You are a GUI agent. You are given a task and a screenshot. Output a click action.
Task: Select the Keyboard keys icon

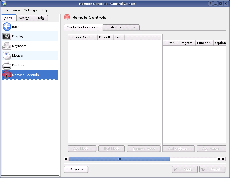[x=7, y=46]
